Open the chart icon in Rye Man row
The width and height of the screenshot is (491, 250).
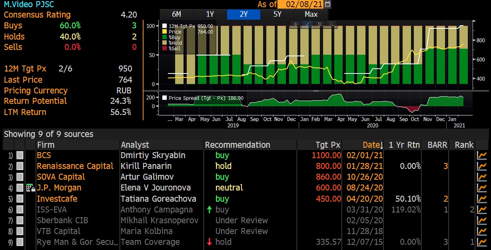482,242
